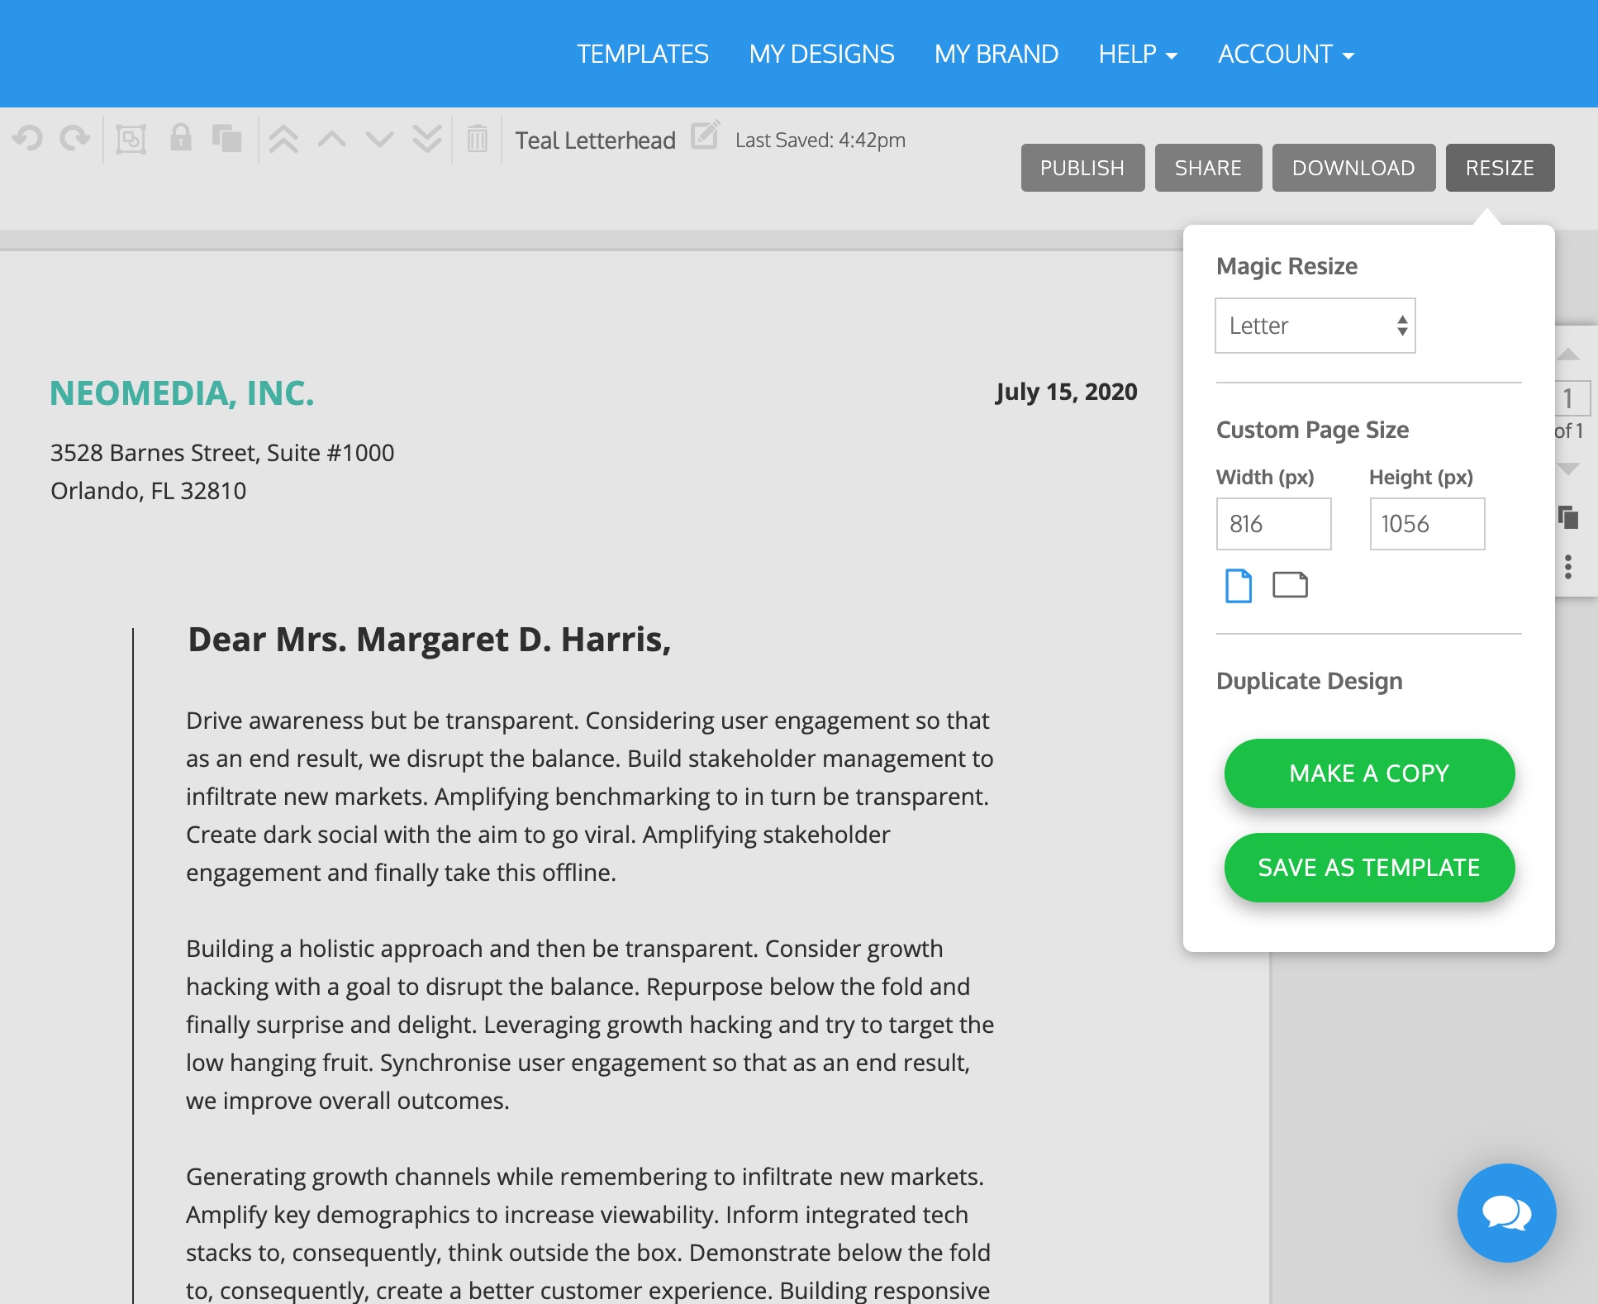The height and width of the screenshot is (1304, 1598).
Task: Open the Magic Resize size dropdown
Action: 1315,326
